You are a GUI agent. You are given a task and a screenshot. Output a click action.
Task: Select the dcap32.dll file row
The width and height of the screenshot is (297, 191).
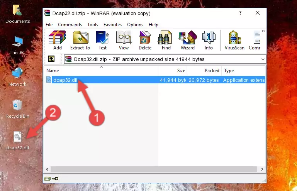[155, 80]
